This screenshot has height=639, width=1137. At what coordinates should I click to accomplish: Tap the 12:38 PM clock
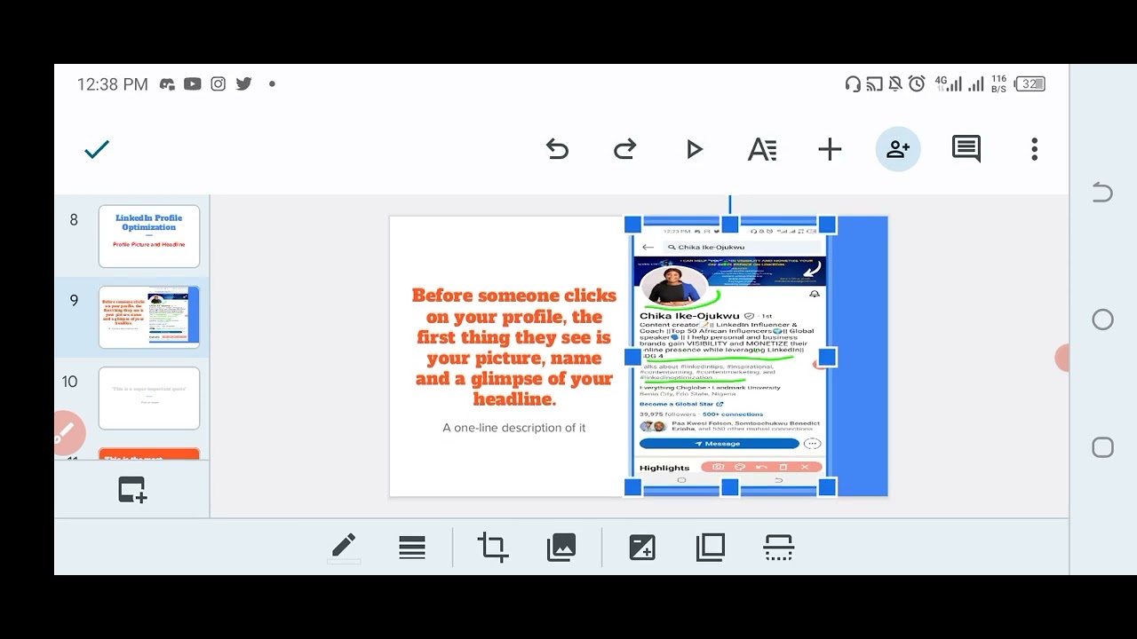113,84
